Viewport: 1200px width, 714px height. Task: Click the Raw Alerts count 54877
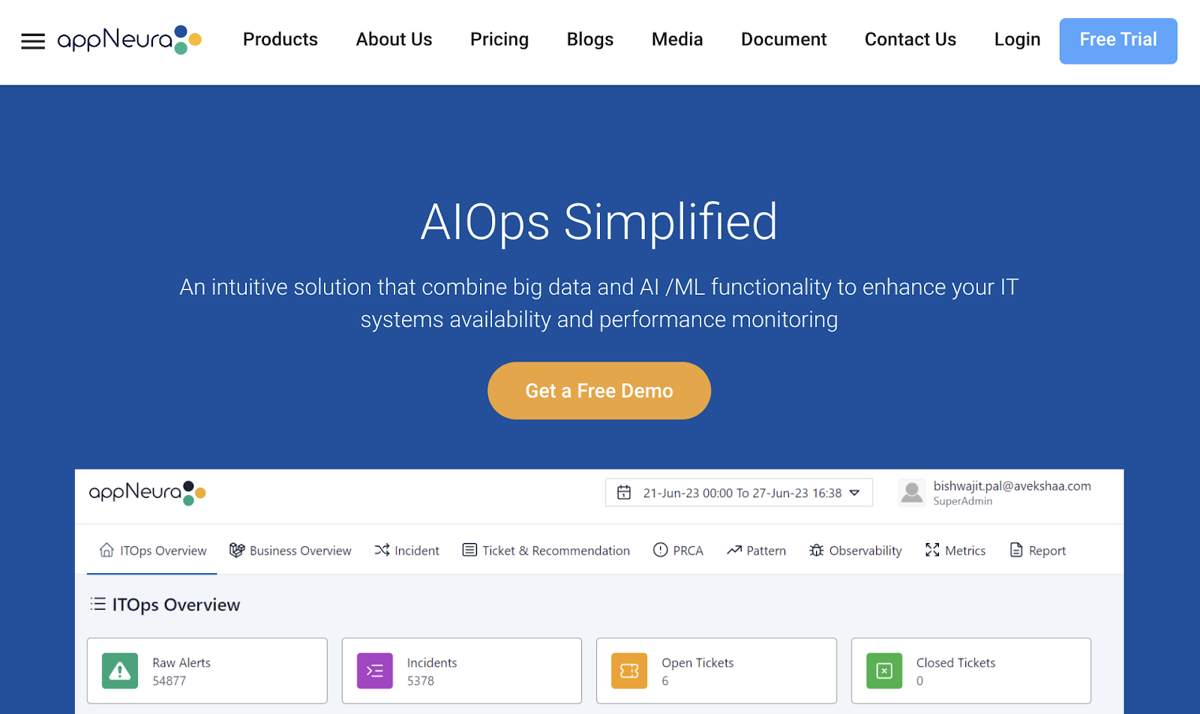pos(169,681)
